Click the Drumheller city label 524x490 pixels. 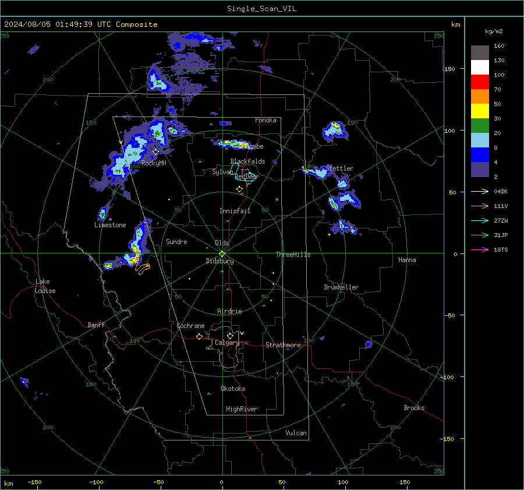point(341,287)
